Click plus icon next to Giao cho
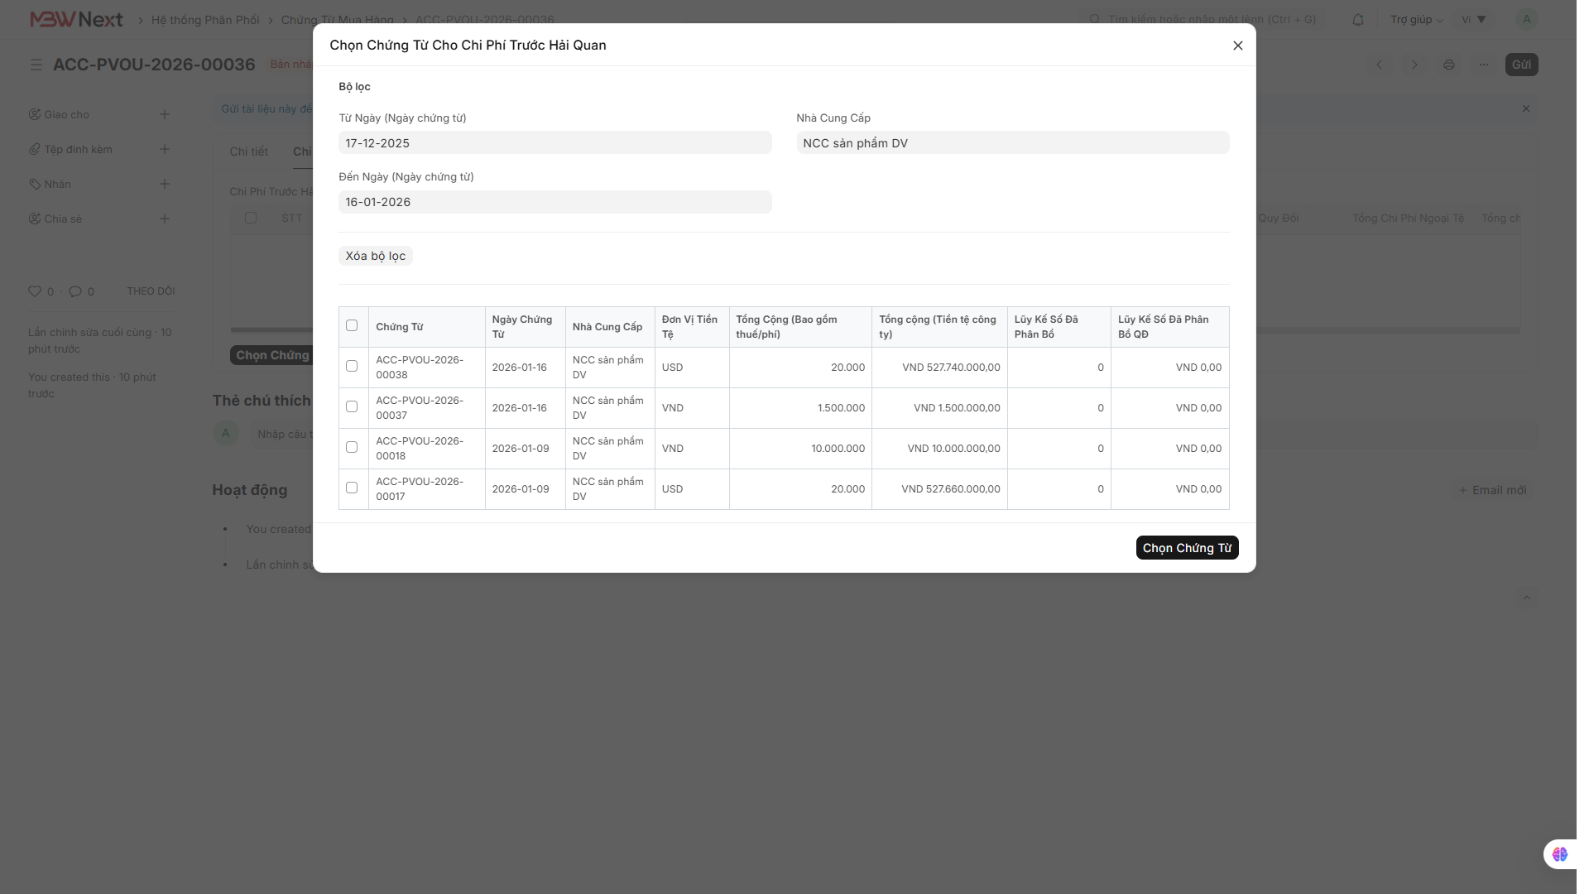This screenshot has height=894, width=1589. coord(165,115)
